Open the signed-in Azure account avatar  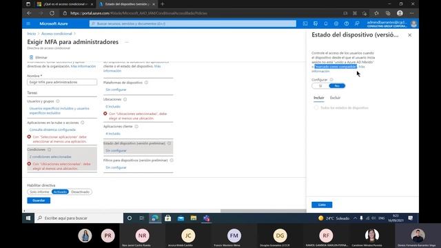[x=413, y=24]
